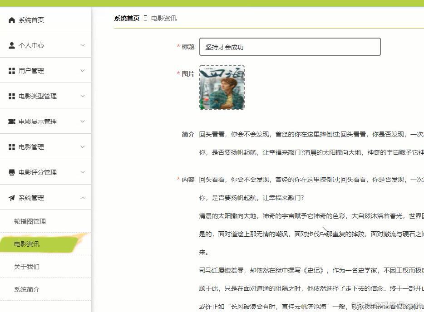Expand the 电影评分管理 dropdown arrow

(82, 172)
